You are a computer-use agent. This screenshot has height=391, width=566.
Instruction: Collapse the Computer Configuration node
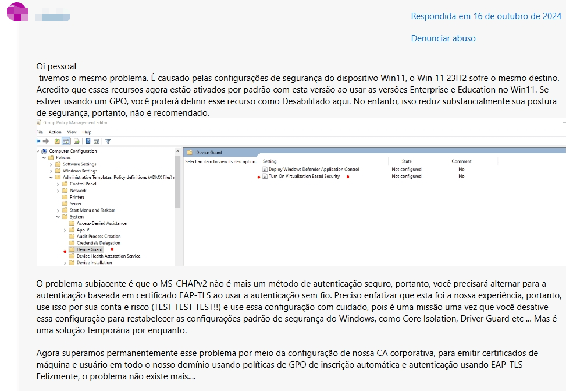[x=38, y=151]
